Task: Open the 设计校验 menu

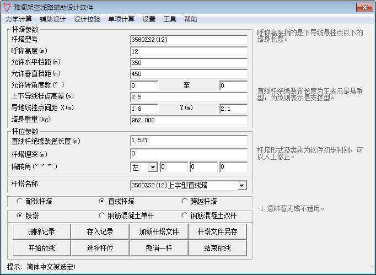Action: coord(87,19)
